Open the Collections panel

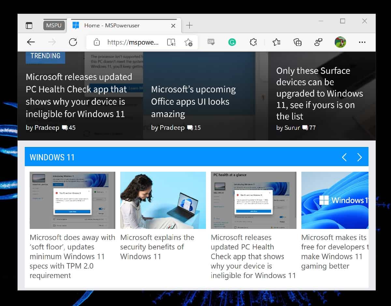pyautogui.click(x=297, y=42)
